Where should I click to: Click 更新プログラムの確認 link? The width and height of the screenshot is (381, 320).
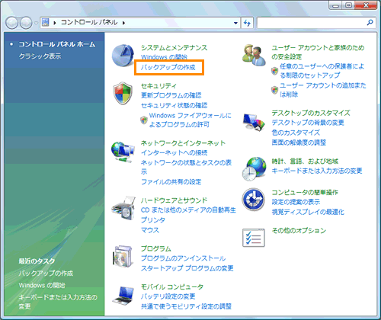point(171,95)
